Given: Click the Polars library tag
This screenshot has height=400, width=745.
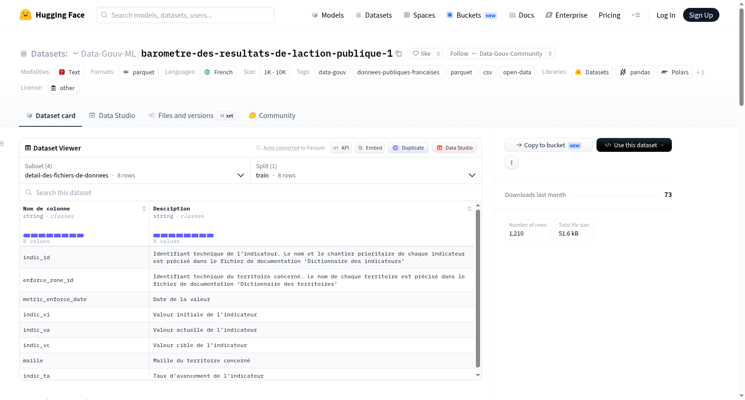Looking at the screenshot, I should [x=675, y=72].
